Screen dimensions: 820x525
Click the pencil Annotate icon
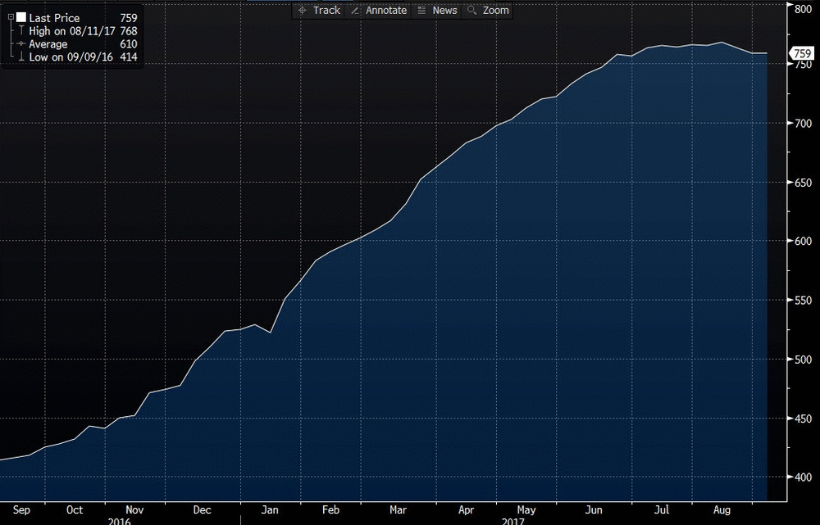(x=355, y=11)
